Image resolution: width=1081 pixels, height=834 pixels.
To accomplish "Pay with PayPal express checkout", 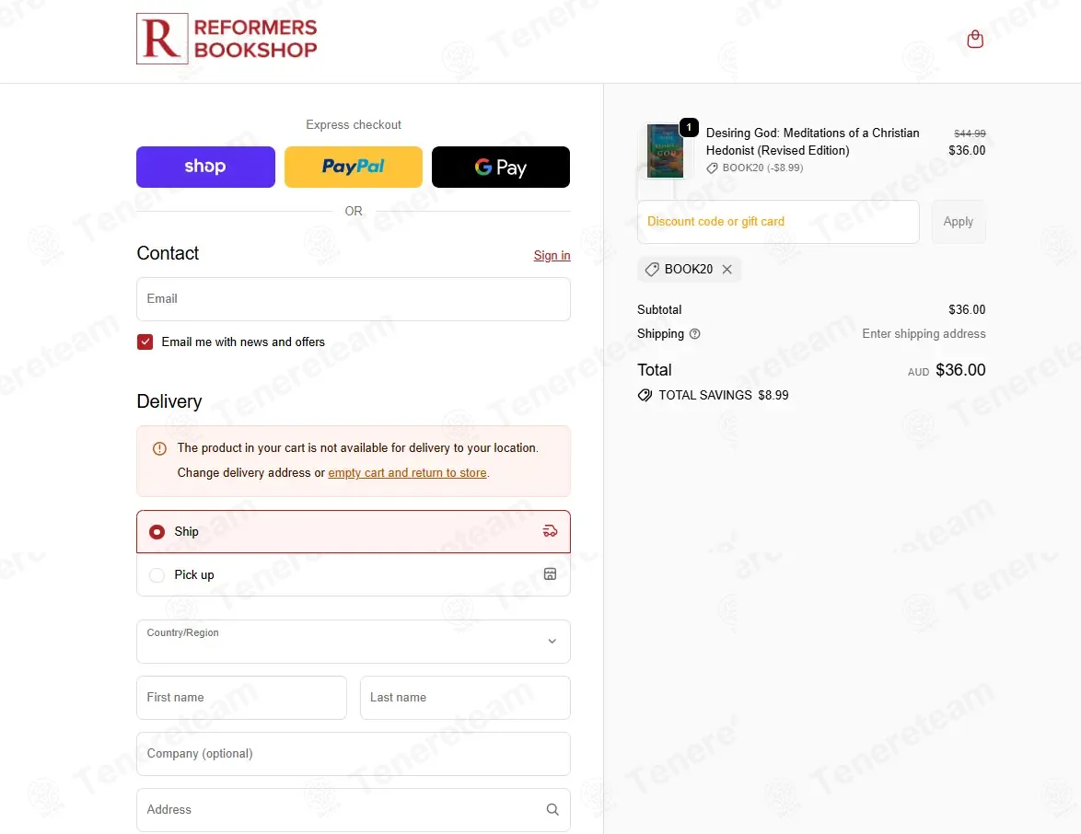I will tap(353, 167).
